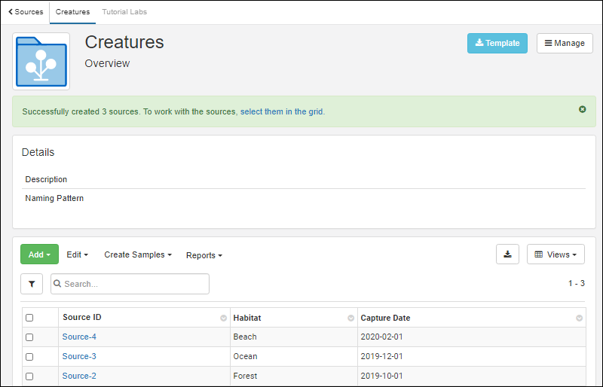The width and height of the screenshot is (603, 387).
Task: Click the filter funnel icon button
Action: click(x=32, y=284)
